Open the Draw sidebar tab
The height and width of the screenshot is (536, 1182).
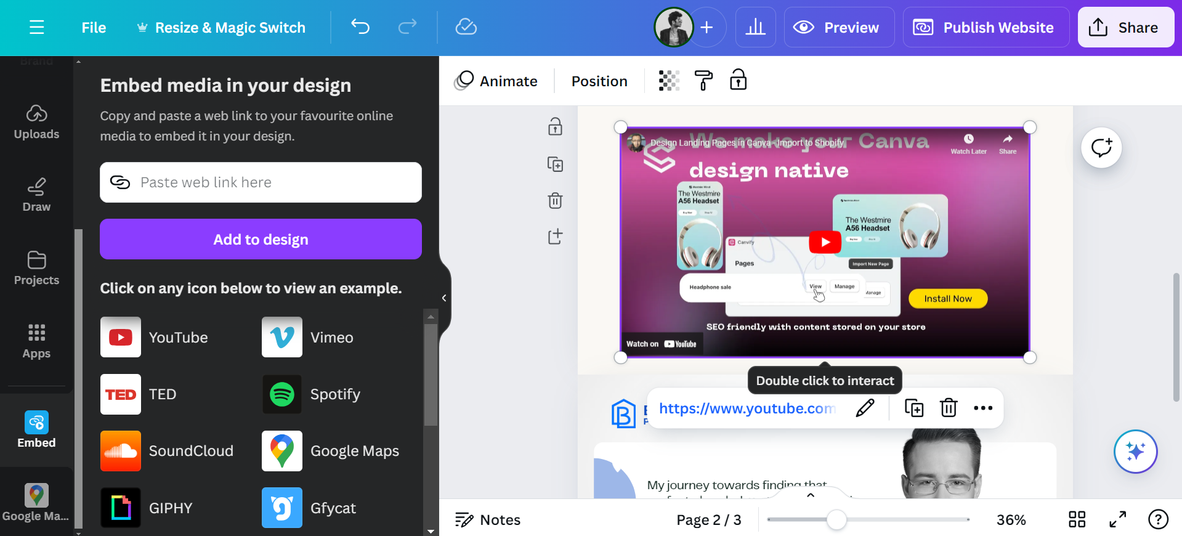(36, 195)
